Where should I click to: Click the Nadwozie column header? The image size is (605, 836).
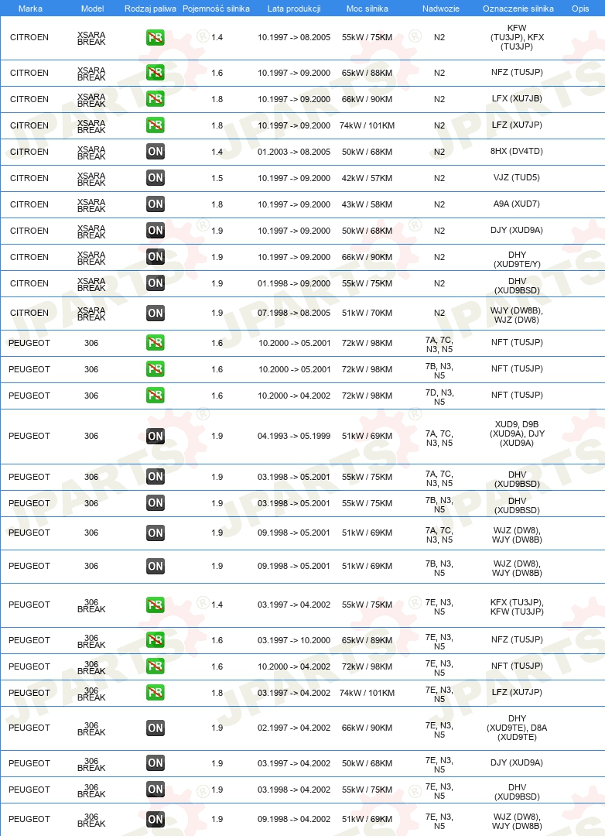[440, 9]
